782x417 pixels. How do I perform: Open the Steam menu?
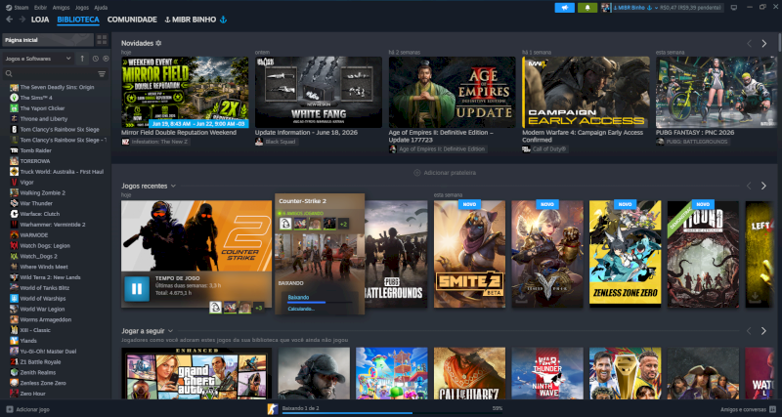[x=17, y=8]
